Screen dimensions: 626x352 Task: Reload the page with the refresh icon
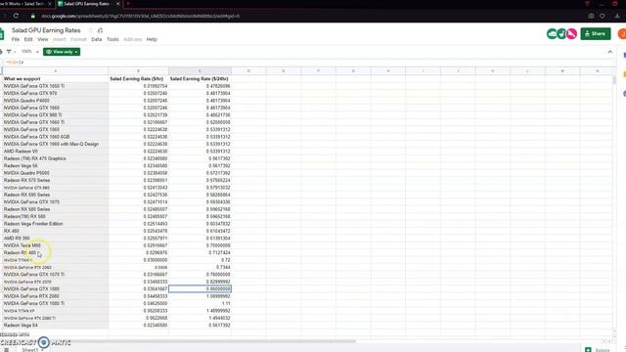(x=16, y=16)
